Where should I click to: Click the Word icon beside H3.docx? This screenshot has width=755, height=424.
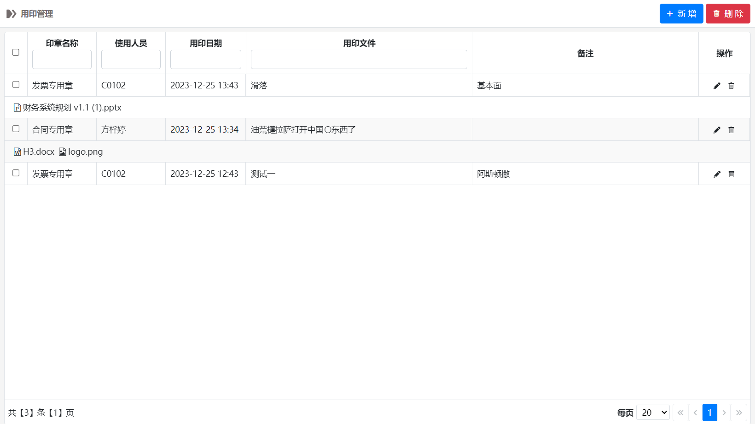point(17,152)
